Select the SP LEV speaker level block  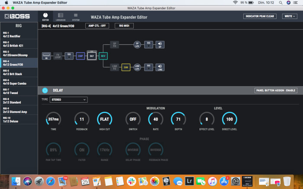[x=137, y=45]
